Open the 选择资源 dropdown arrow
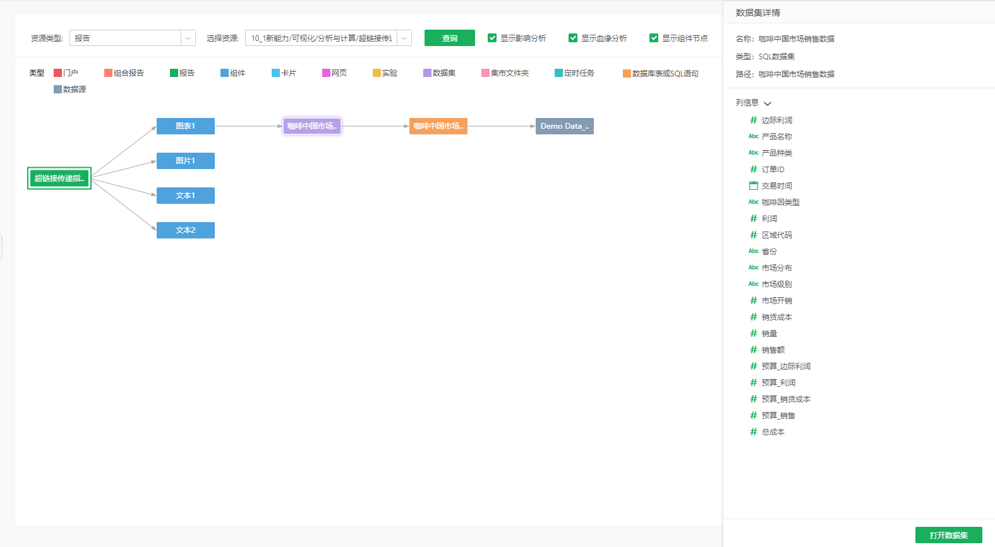 (x=404, y=38)
